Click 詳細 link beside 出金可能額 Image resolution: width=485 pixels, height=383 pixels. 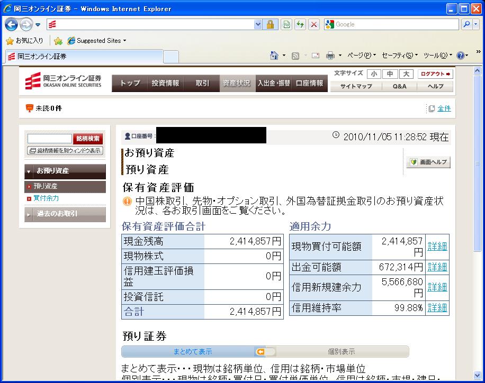[437, 267]
